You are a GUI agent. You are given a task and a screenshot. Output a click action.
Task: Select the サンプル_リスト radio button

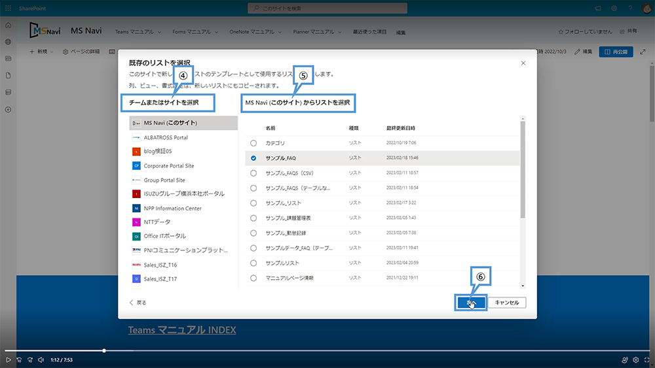coord(253,203)
